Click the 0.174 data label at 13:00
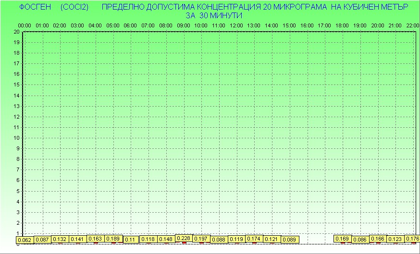The width and height of the screenshot is (420, 254). (x=254, y=239)
